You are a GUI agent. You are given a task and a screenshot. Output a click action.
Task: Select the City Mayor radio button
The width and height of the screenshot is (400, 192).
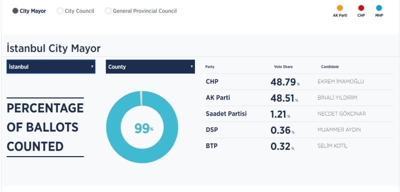click(15, 11)
